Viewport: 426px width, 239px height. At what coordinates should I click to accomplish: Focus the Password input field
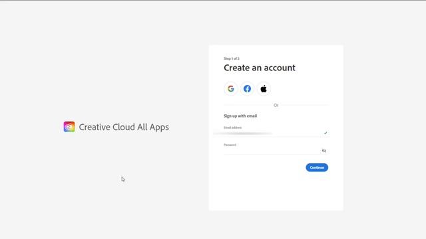272,151
